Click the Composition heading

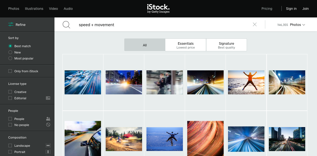coord(17,137)
